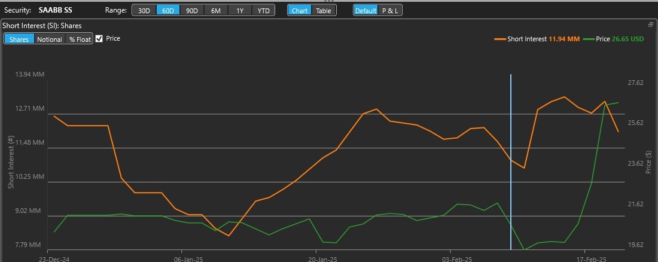Select the 30D range button
This screenshot has height=262, width=658.
(144, 11)
